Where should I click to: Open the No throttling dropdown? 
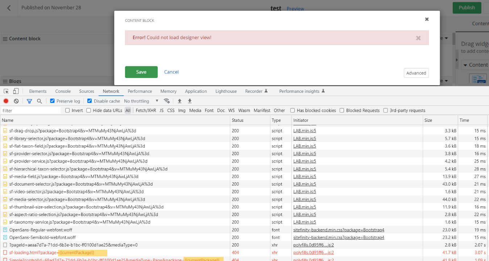(x=141, y=101)
